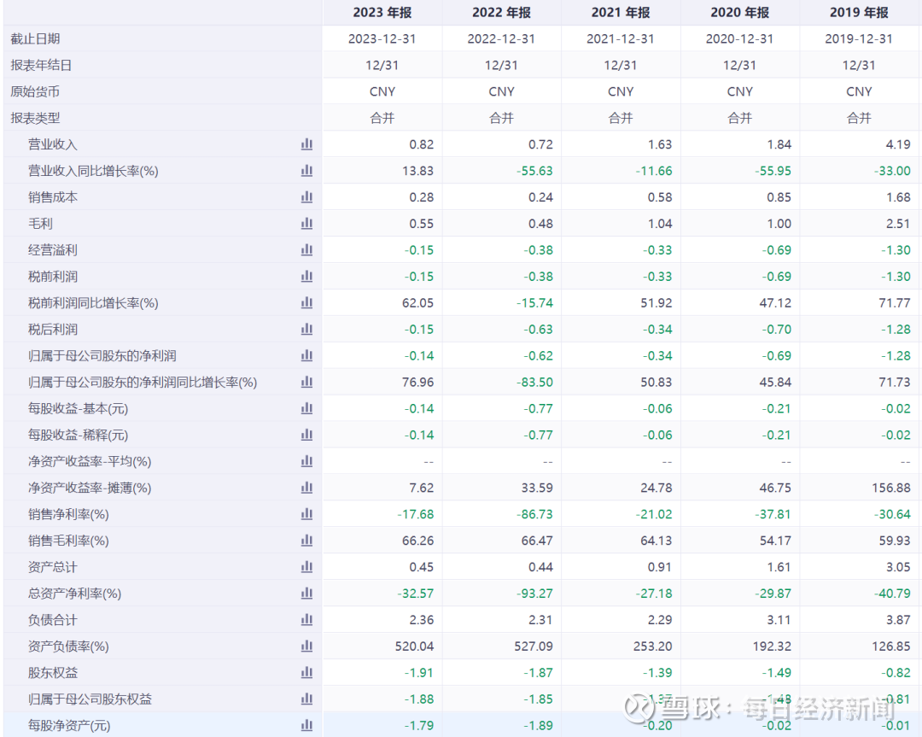Click 2021 资产负债率 value 253.20
The image size is (922, 737).
click(x=653, y=646)
